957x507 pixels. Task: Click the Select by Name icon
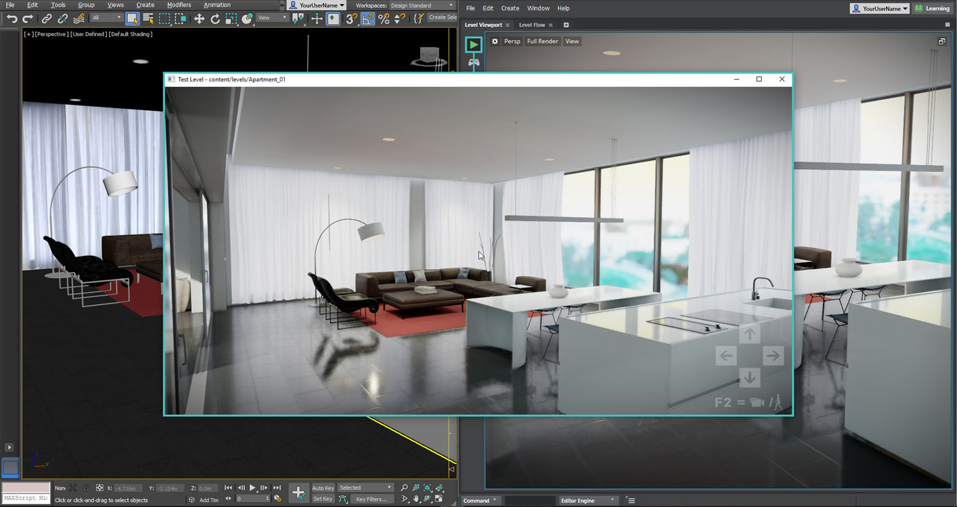tap(148, 19)
